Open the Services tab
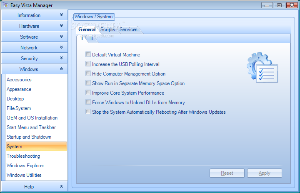Screen dimensions: 300x193 pos(128,29)
